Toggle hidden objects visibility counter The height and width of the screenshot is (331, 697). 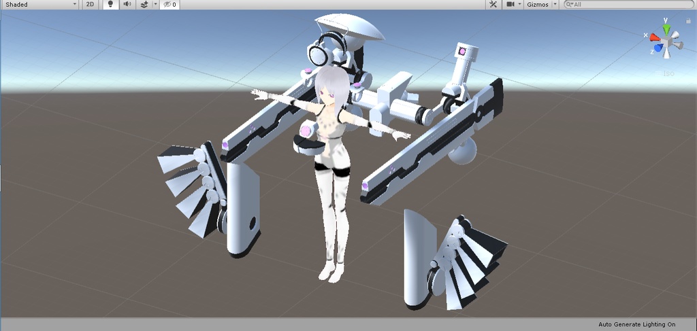(x=169, y=5)
